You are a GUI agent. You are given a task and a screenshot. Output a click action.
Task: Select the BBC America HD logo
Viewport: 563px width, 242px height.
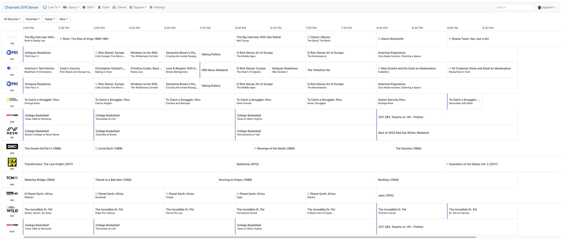[x=12, y=194]
